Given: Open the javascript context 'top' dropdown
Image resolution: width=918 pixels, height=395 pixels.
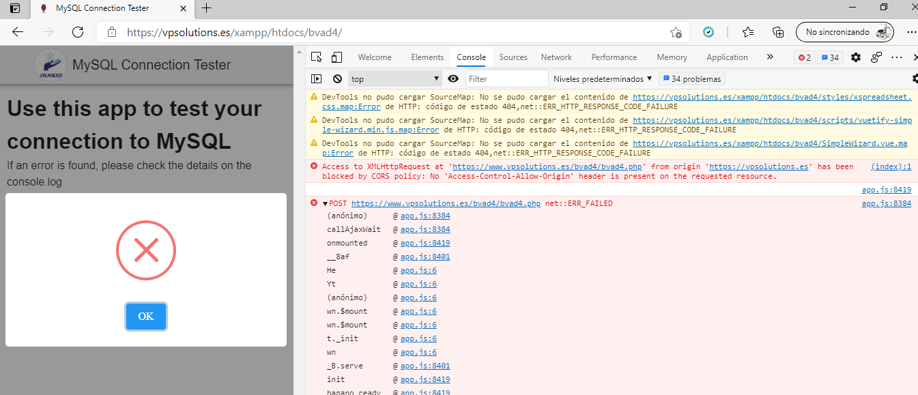Looking at the screenshot, I should [x=395, y=79].
